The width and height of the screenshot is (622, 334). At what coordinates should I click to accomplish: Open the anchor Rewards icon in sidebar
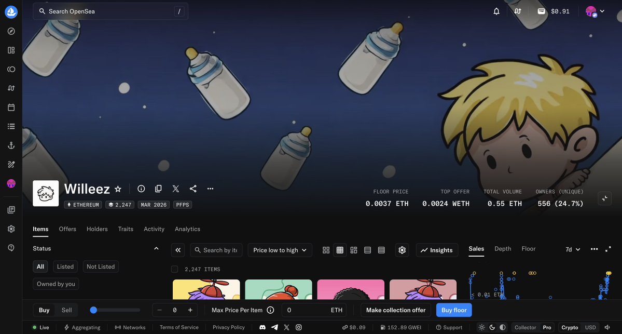(11, 145)
